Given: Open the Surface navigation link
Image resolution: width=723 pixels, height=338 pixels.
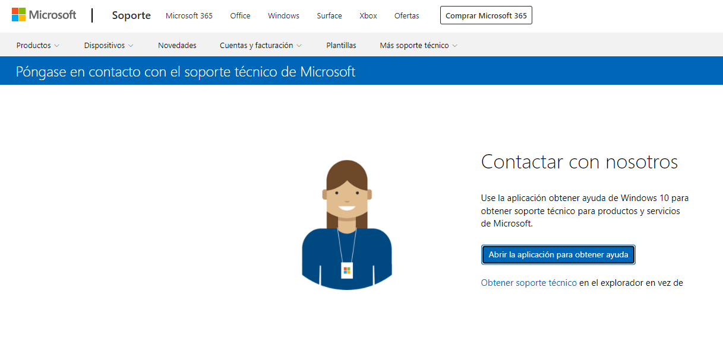Looking at the screenshot, I should click(x=329, y=16).
